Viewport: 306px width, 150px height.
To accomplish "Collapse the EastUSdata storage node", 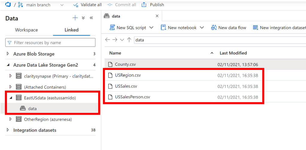I will [10, 98].
